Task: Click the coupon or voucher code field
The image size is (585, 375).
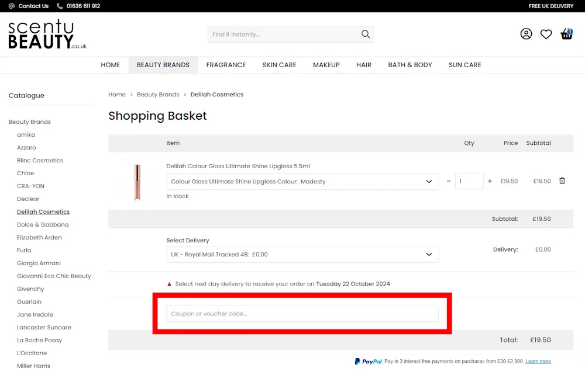Action: coord(302,314)
